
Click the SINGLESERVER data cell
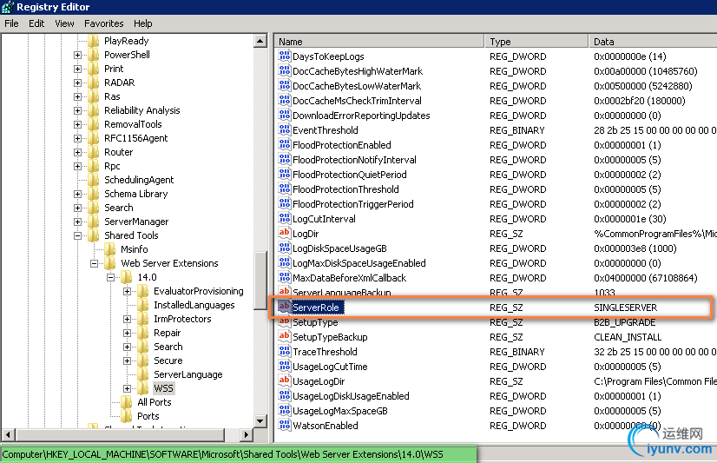[625, 308]
